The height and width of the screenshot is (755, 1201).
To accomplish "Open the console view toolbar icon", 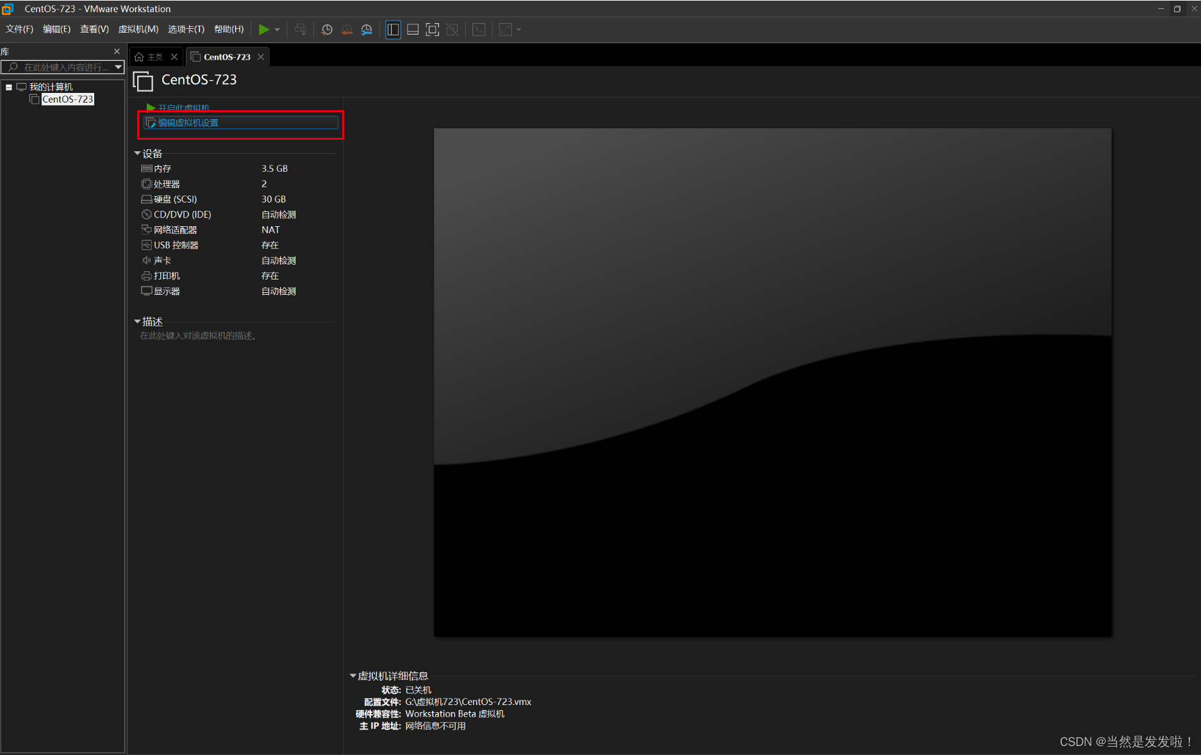I will click(479, 29).
